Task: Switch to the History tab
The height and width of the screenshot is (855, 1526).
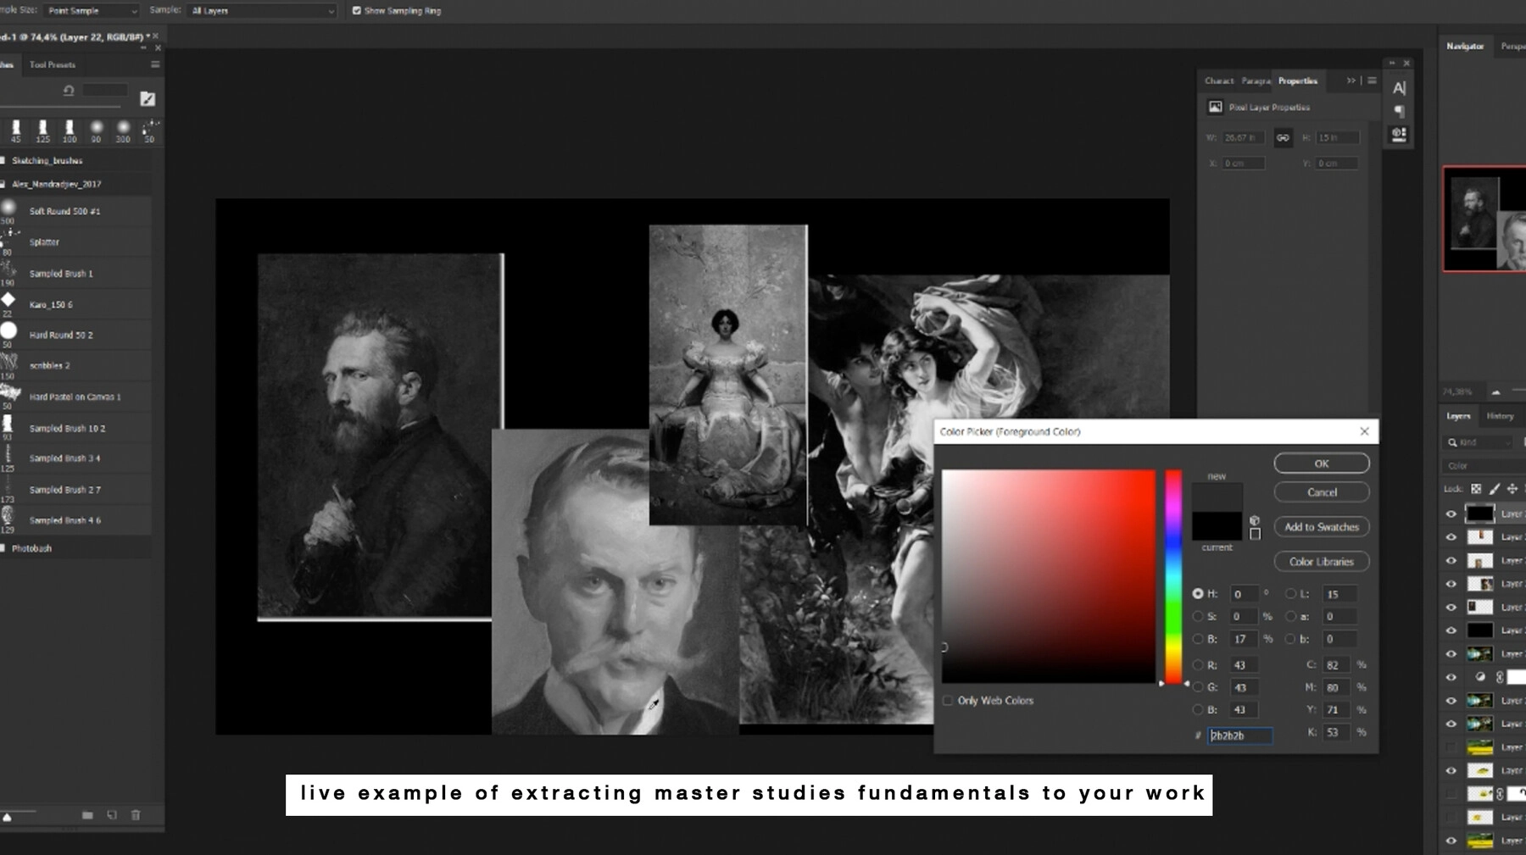Action: [x=1500, y=416]
